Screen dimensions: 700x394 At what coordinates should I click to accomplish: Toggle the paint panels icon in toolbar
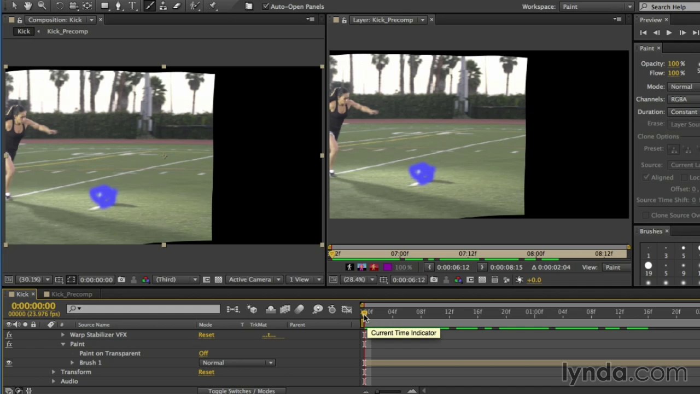(249, 7)
